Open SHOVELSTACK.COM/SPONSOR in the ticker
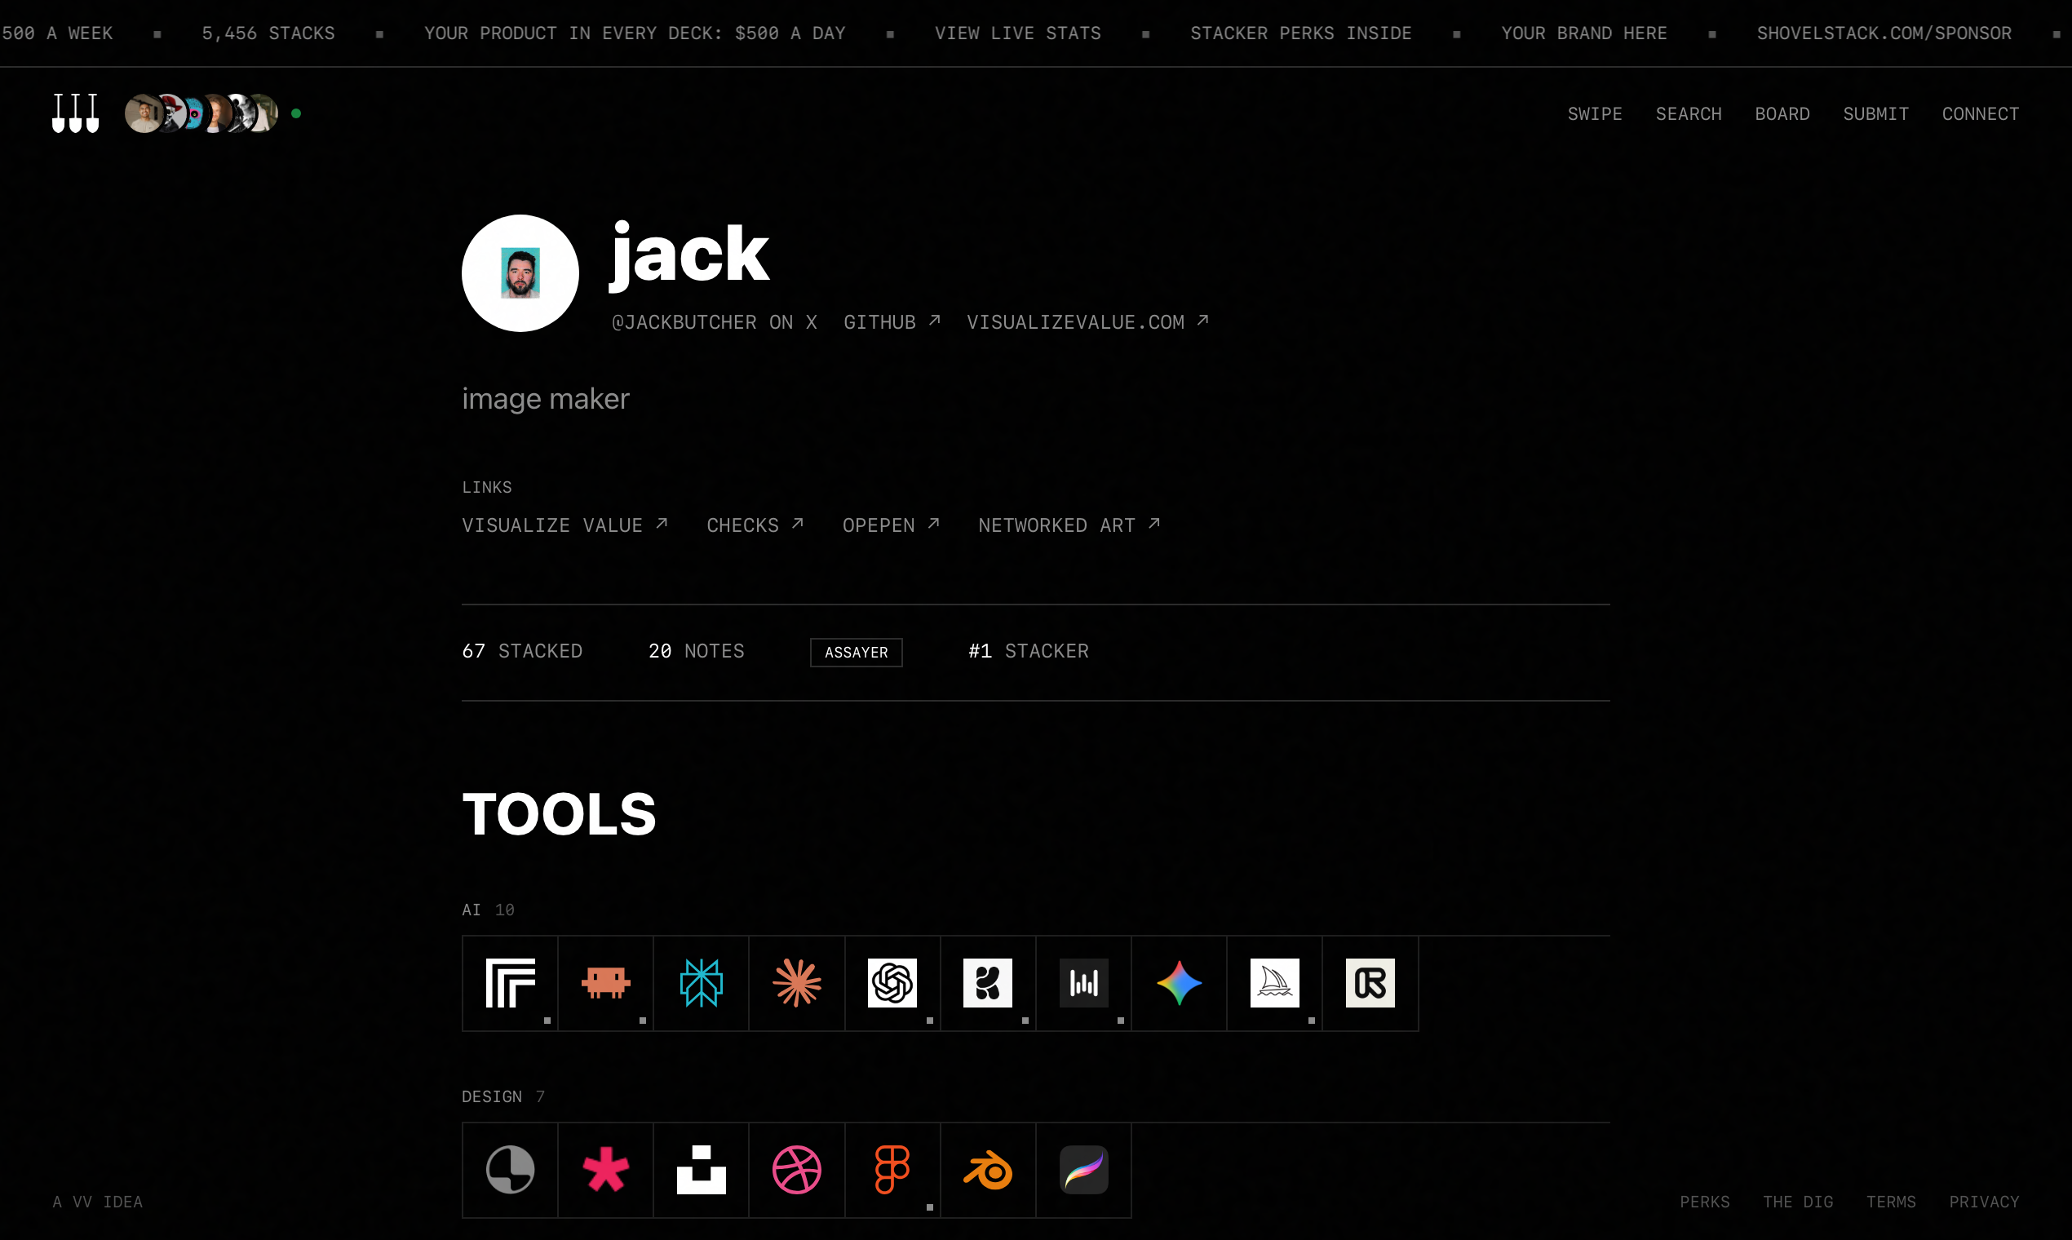This screenshot has height=1240, width=2072. click(x=1884, y=33)
